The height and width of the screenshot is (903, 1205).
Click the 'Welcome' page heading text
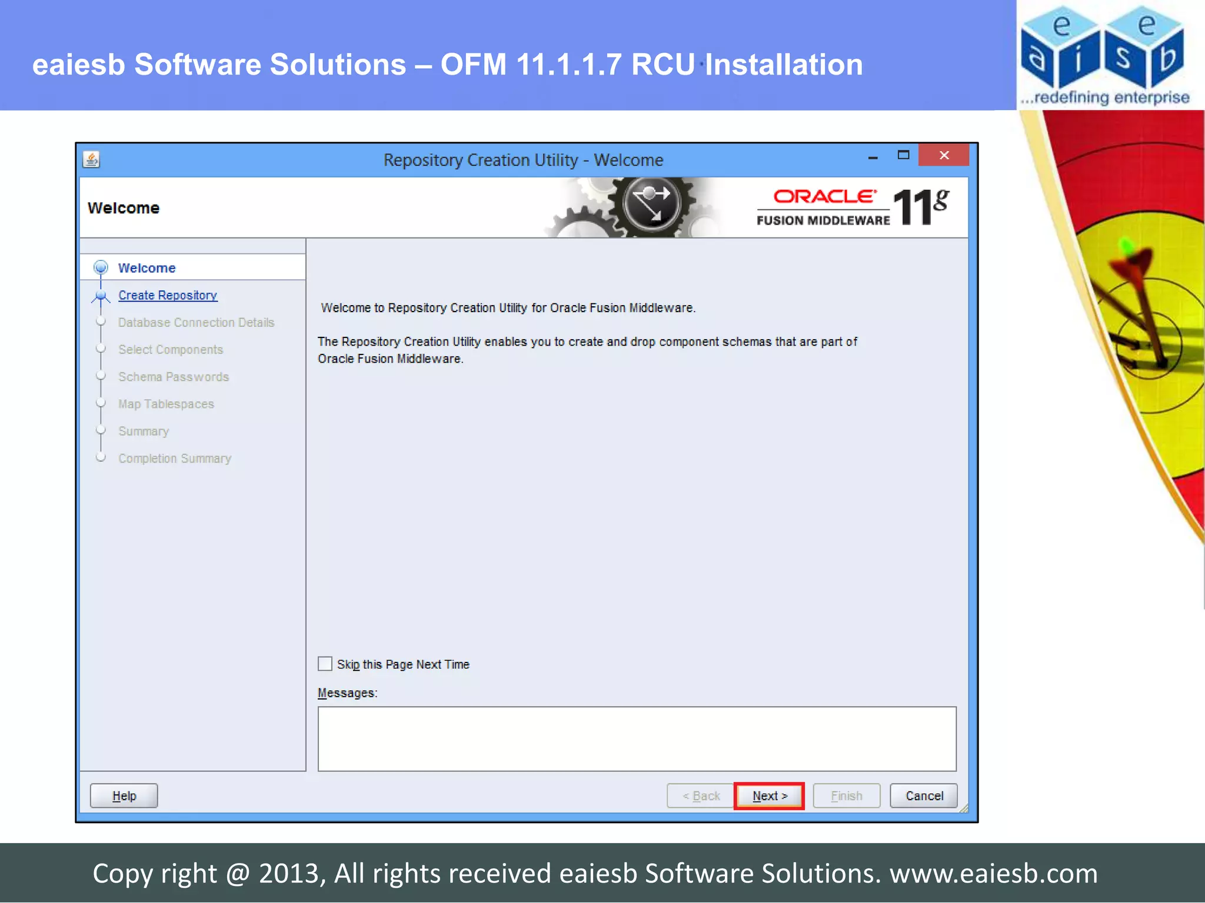124,208
